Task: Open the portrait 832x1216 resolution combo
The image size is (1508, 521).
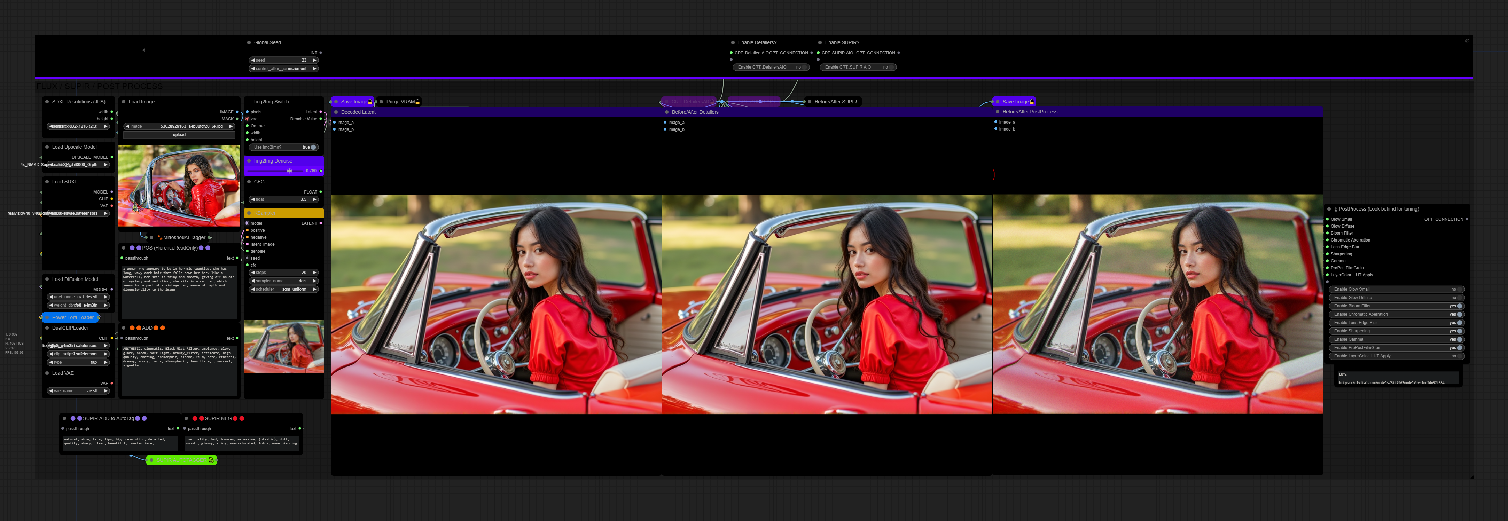Action: tap(78, 126)
